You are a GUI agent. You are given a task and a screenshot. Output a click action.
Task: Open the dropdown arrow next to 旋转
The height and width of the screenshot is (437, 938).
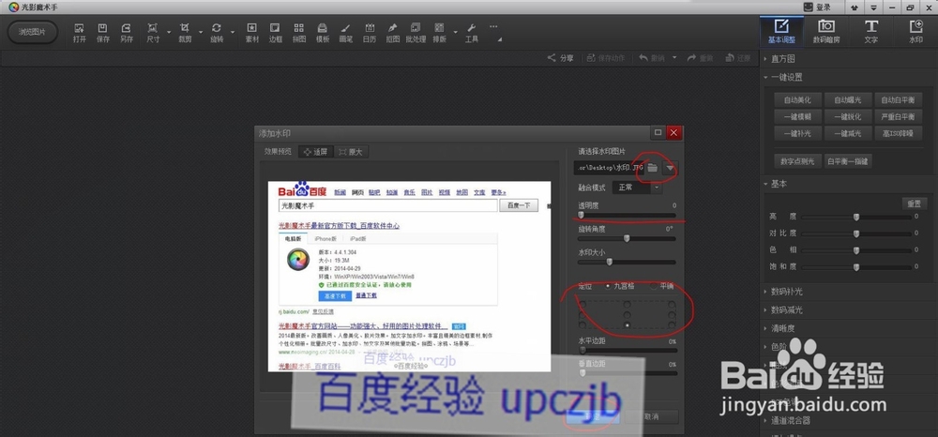233,32
